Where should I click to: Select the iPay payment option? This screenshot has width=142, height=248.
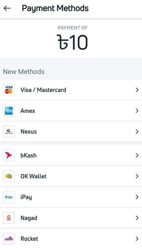coord(71,197)
